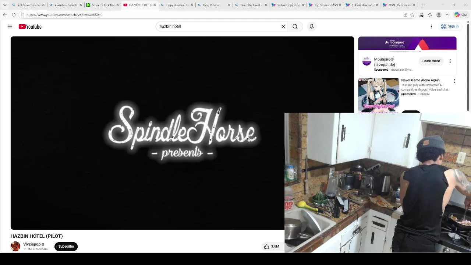Image resolution: width=471 pixels, height=265 pixels.
Task: Start voice search with the microphone
Action: (x=312, y=26)
